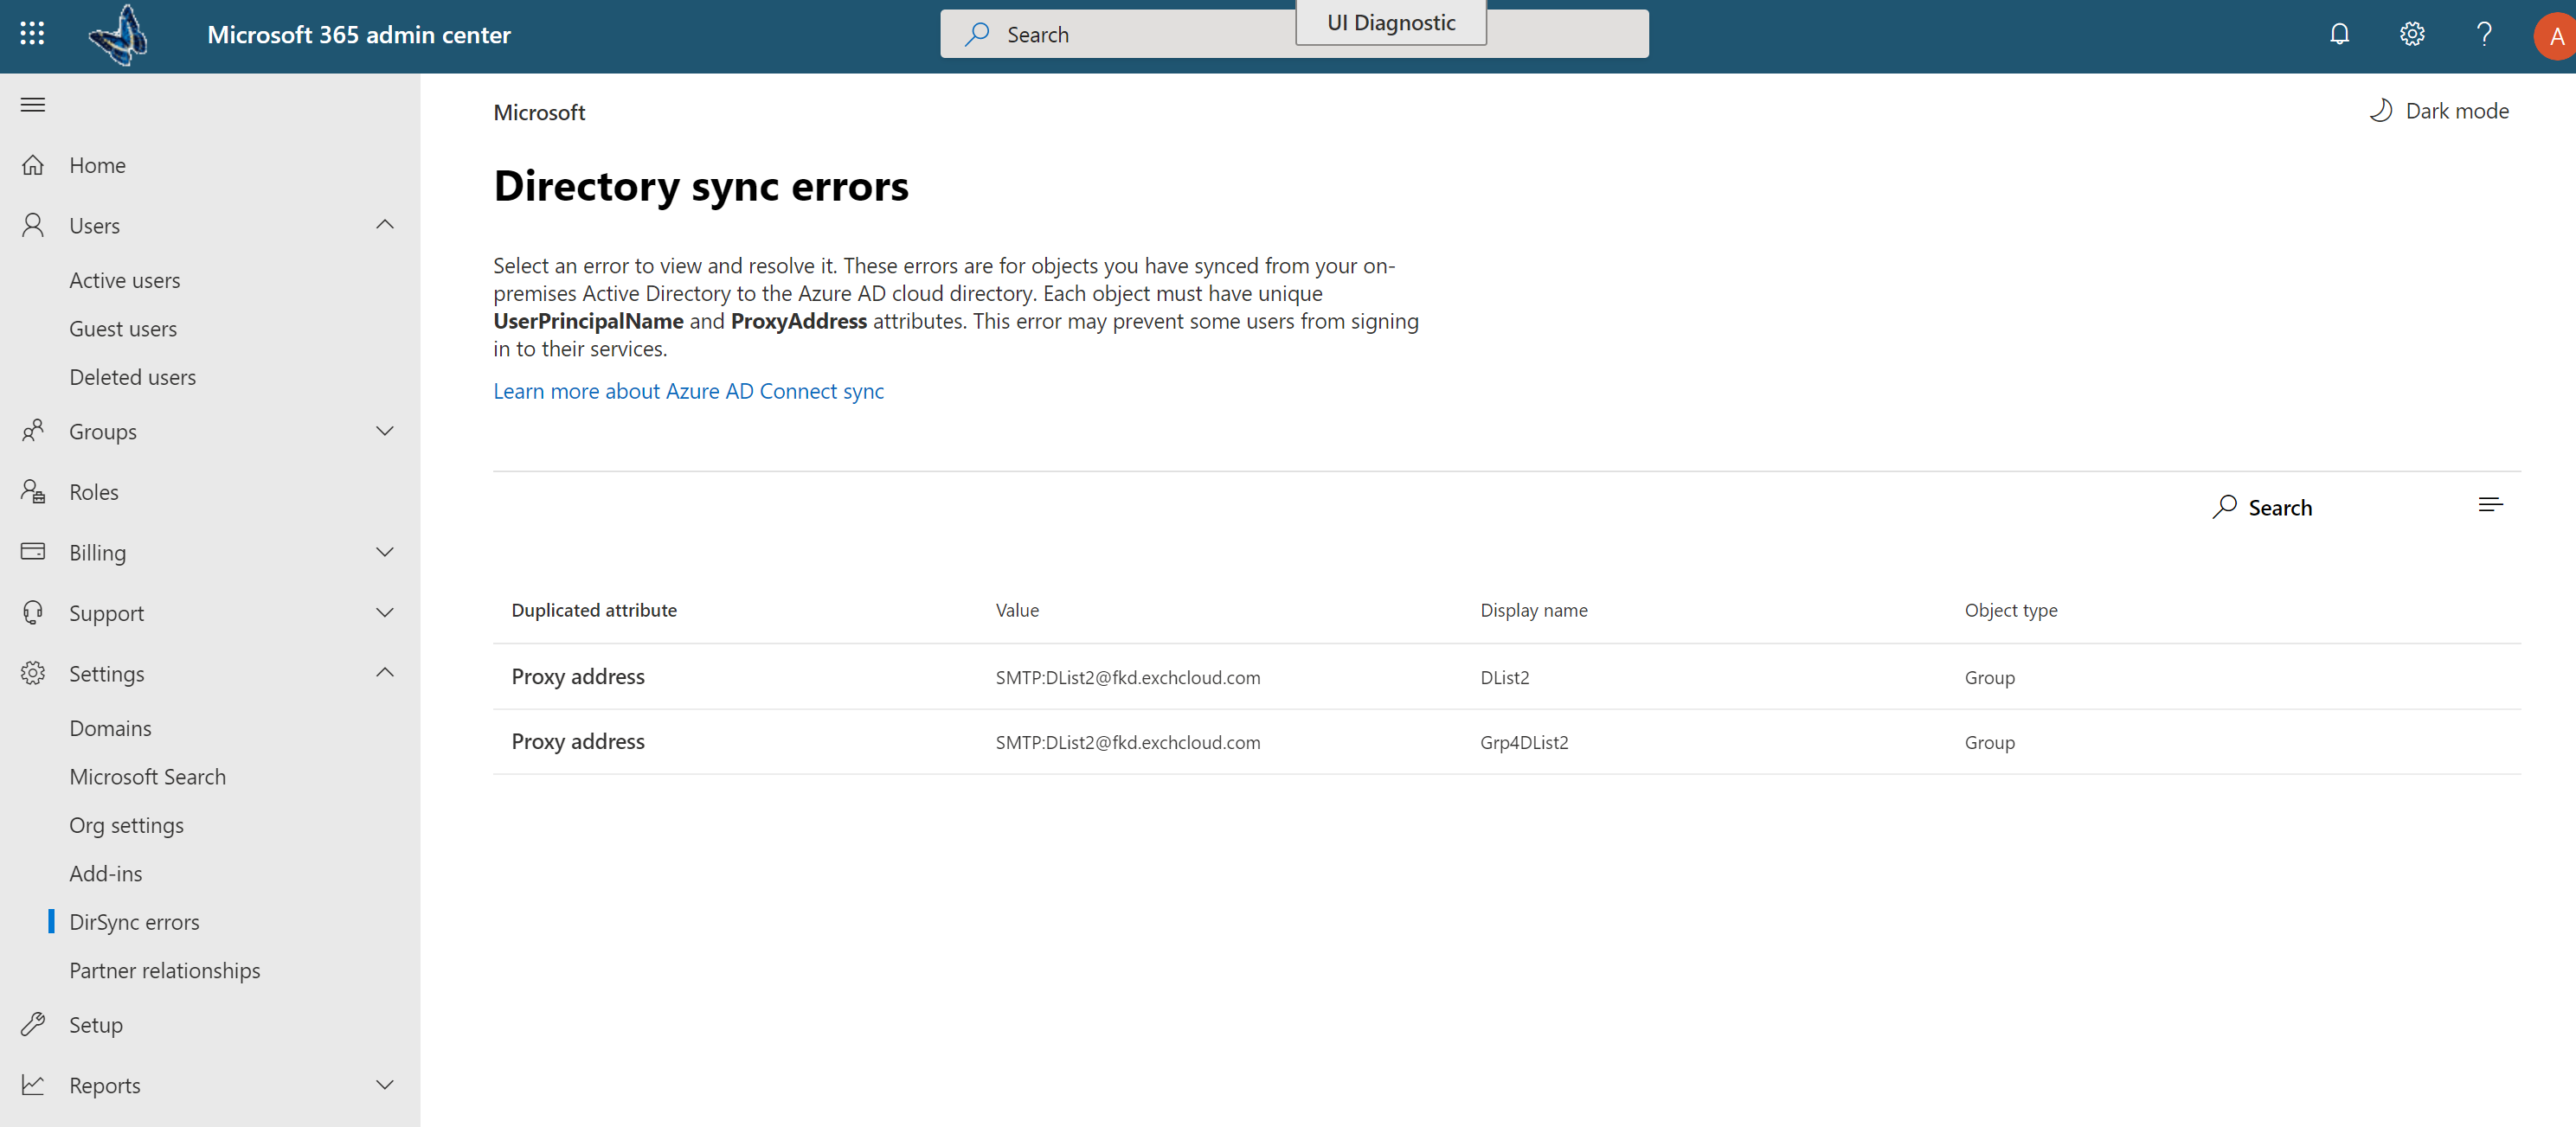The height and width of the screenshot is (1127, 2576).
Task: Toggle Dark mode switch
Action: (2437, 110)
